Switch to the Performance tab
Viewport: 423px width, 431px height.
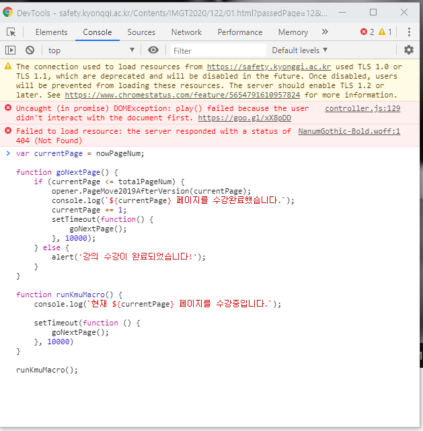240,32
